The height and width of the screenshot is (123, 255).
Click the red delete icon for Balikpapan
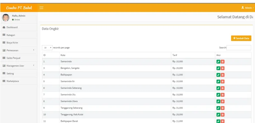coord(222,75)
